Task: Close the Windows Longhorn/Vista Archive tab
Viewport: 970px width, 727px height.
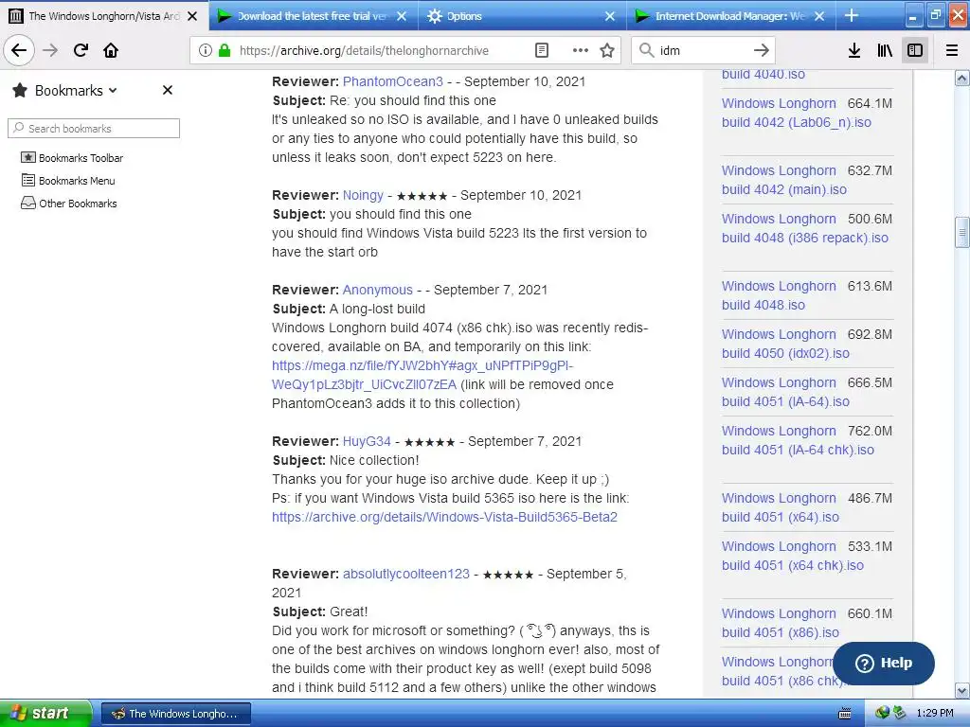Action: pos(192,16)
